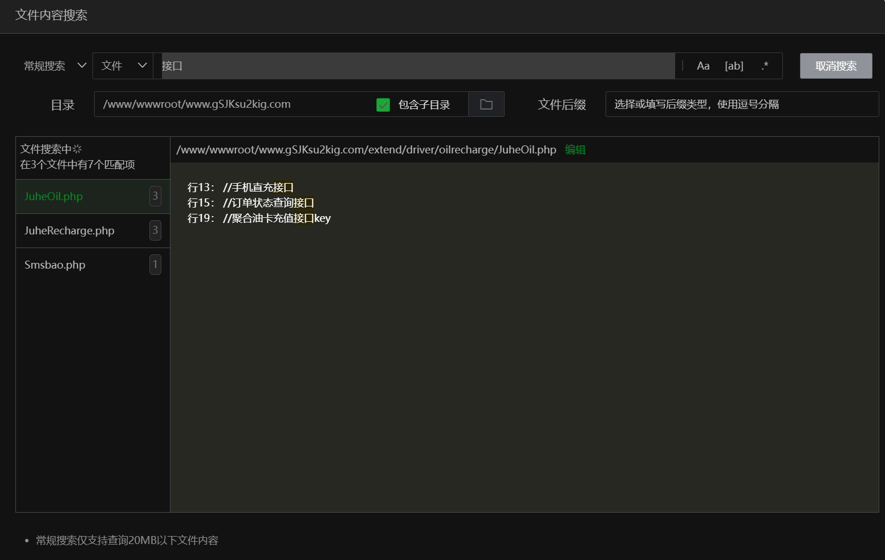Click the searching spinner icon

pyautogui.click(x=78, y=149)
